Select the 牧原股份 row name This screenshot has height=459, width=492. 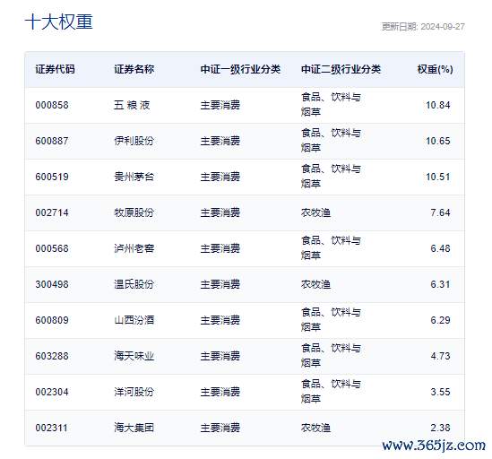point(134,212)
